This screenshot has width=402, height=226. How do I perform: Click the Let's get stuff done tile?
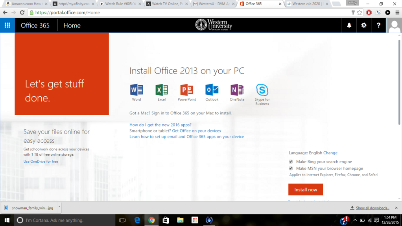pyautogui.click(x=62, y=74)
